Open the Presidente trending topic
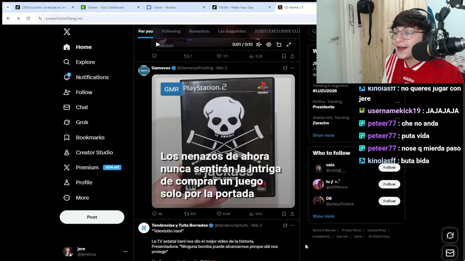 (323, 107)
